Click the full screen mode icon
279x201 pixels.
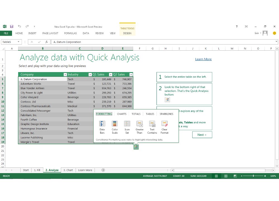click(246, 26)
